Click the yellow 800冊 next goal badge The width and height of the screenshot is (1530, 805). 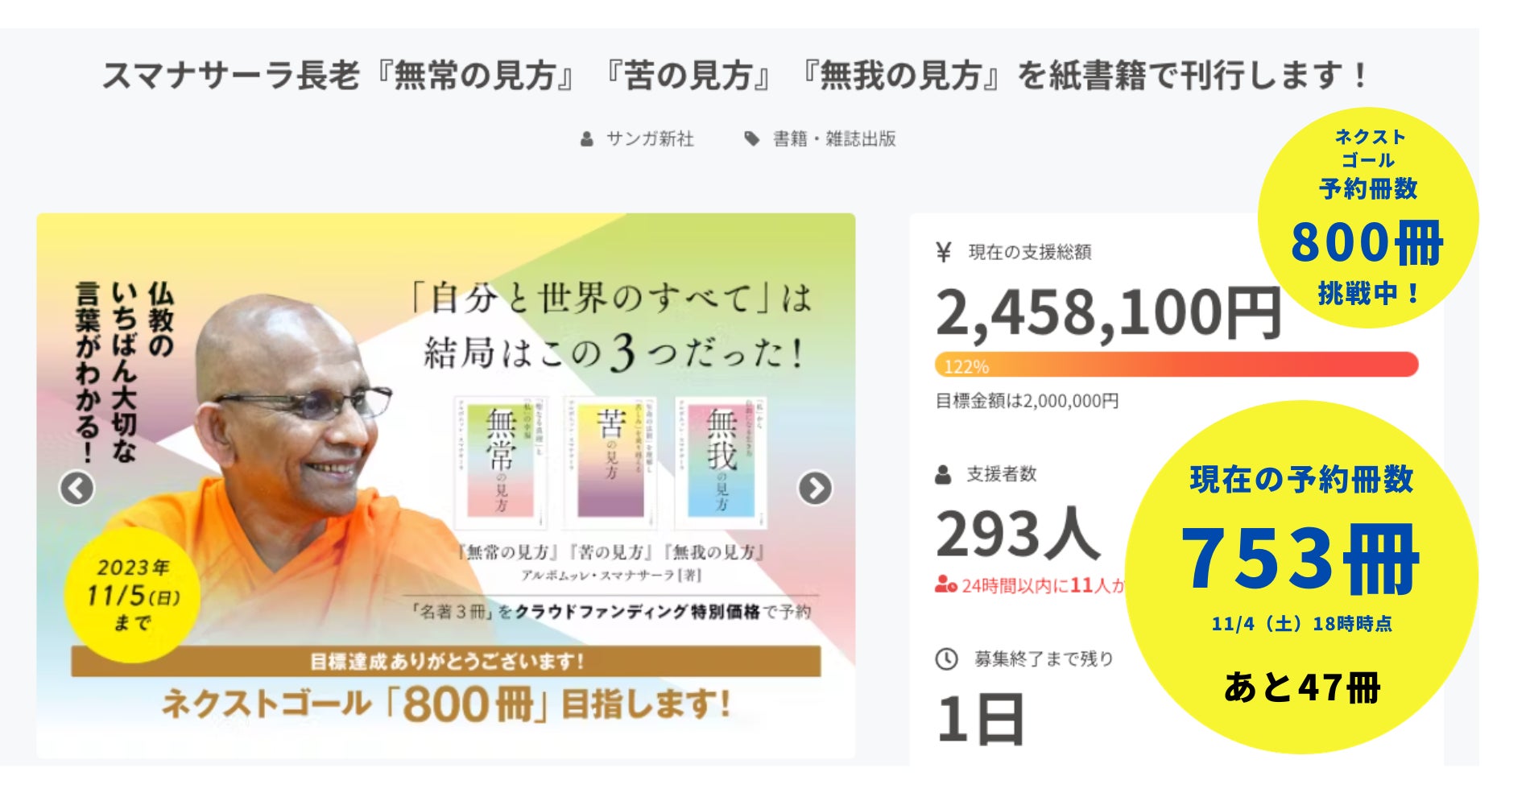click(x=1367, y=217)
